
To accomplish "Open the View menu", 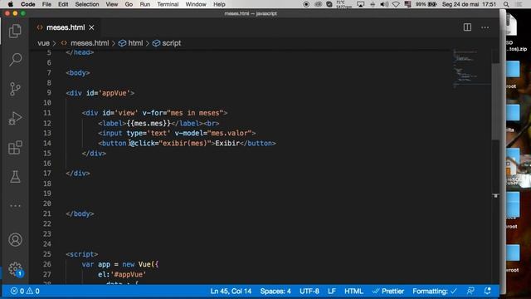I will pyautogui.click(x=112, y=4).
